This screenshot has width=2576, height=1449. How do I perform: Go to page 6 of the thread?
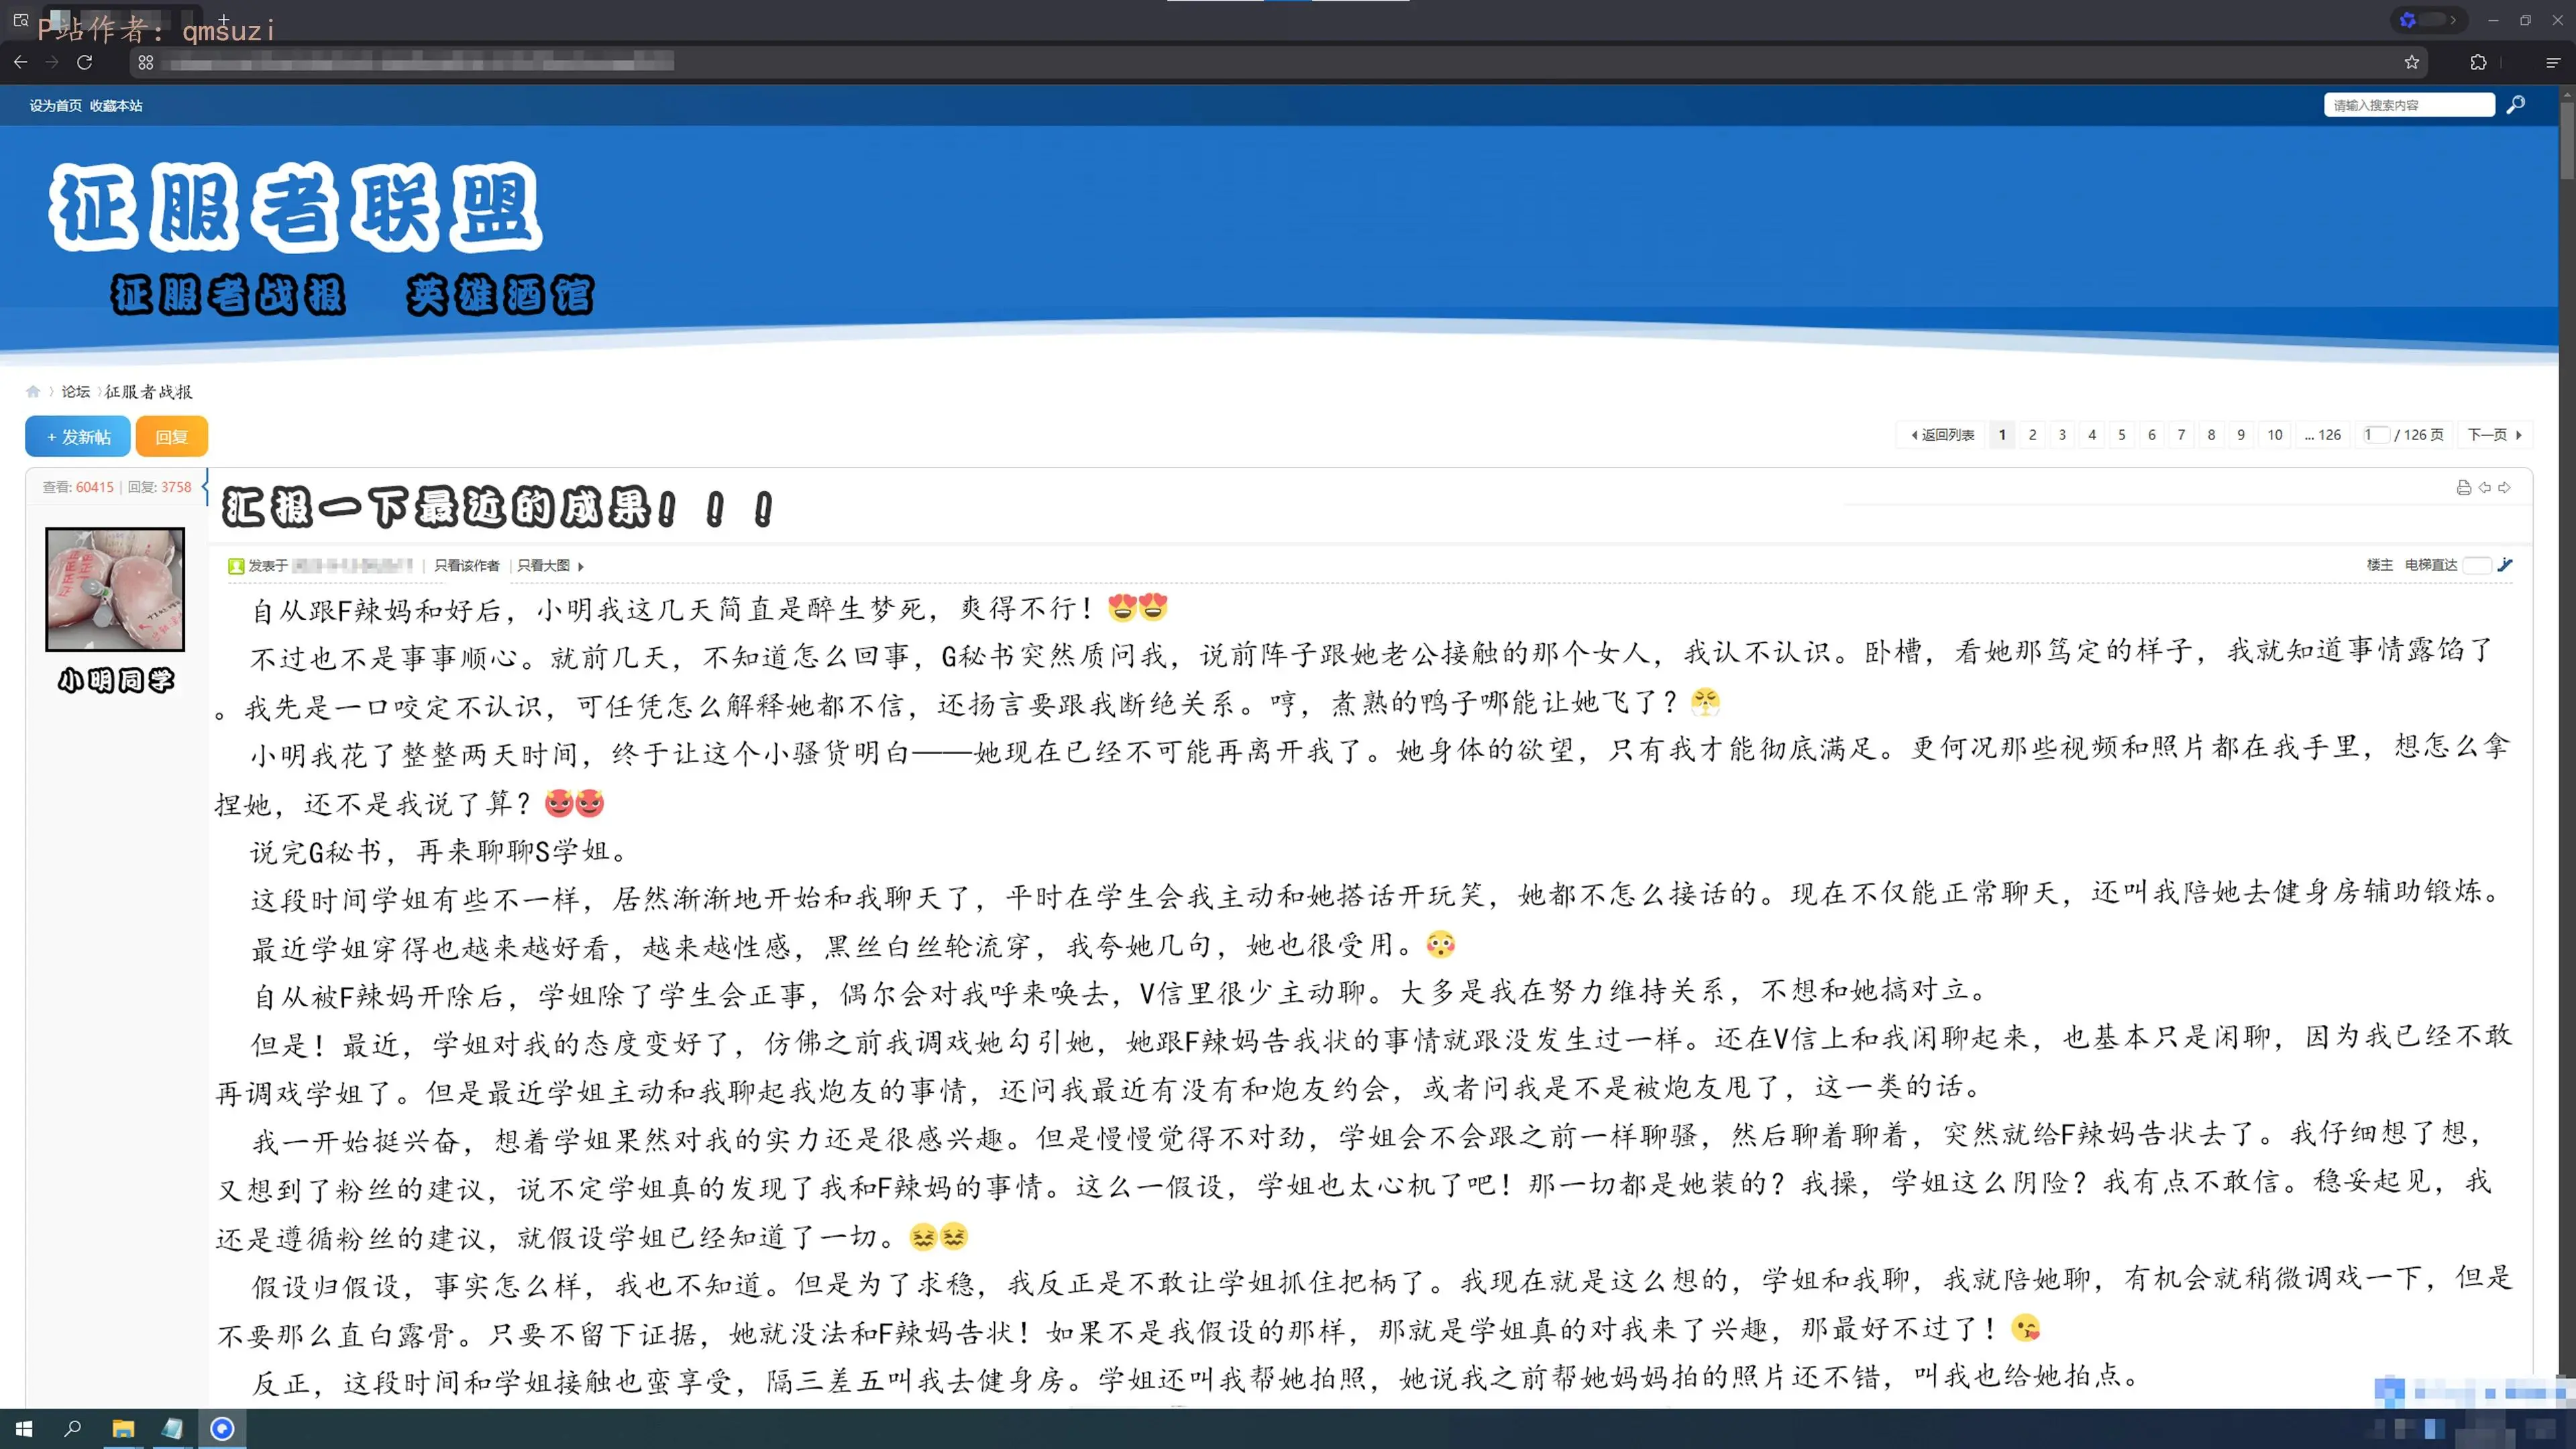tap(2152, 434)
